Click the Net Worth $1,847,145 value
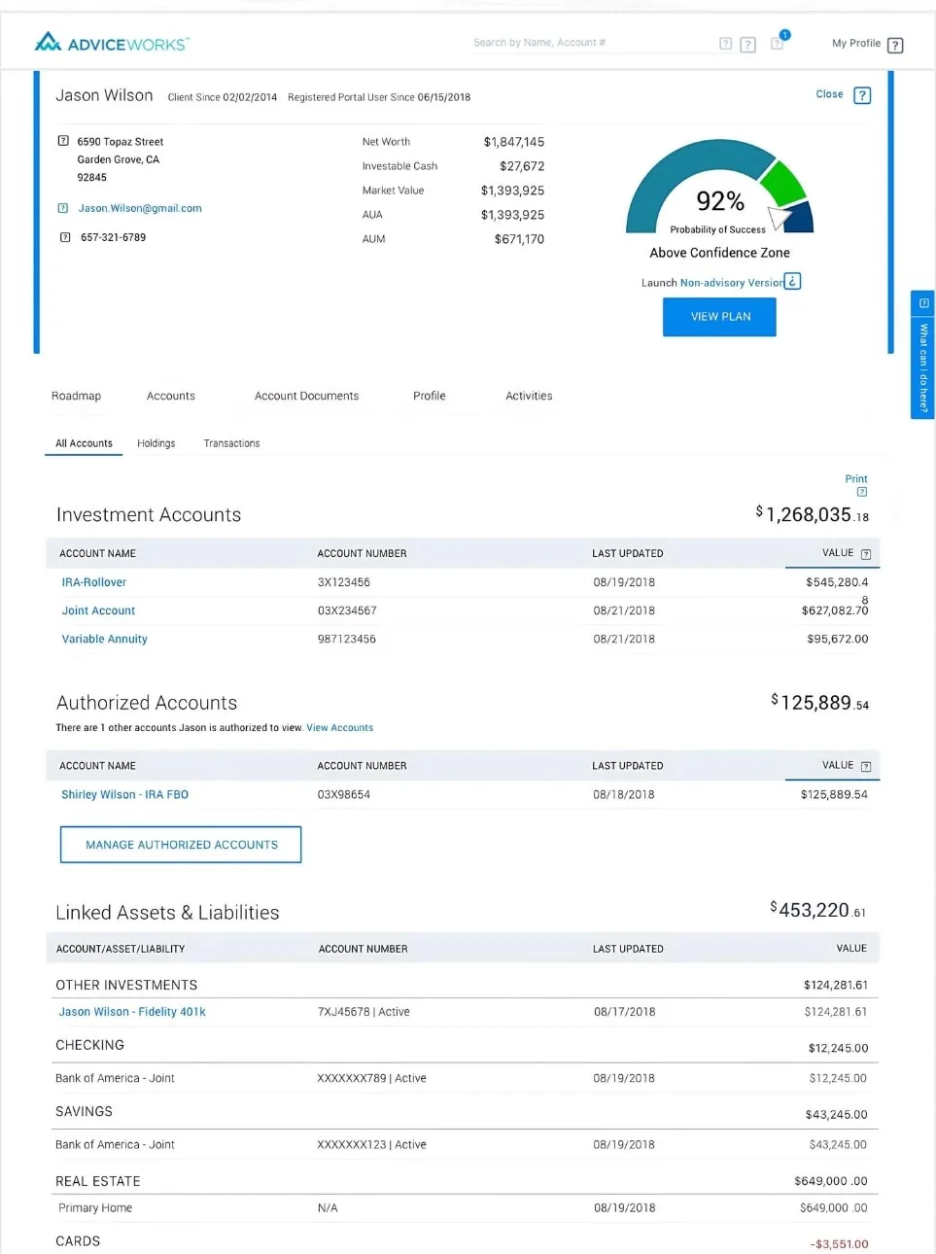Screen dimensions: 936x1254 tap(514, 142)
